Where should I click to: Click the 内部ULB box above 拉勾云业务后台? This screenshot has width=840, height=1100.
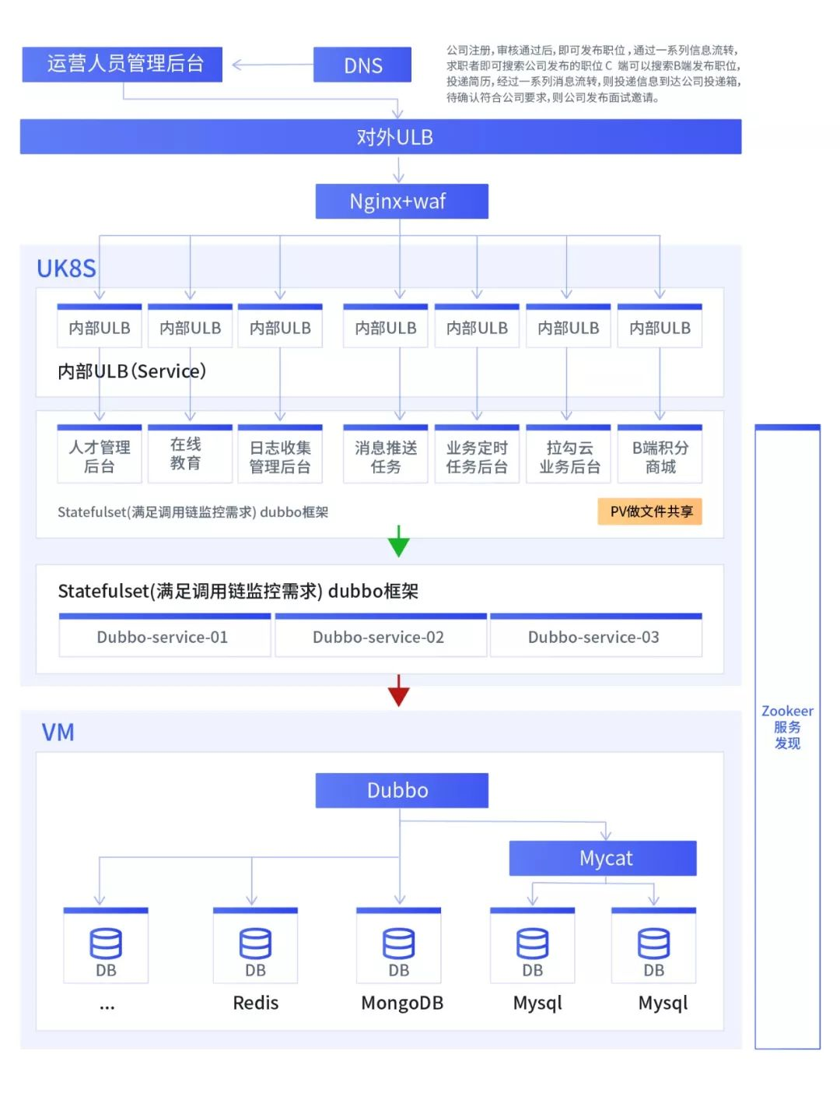point(569,325)
